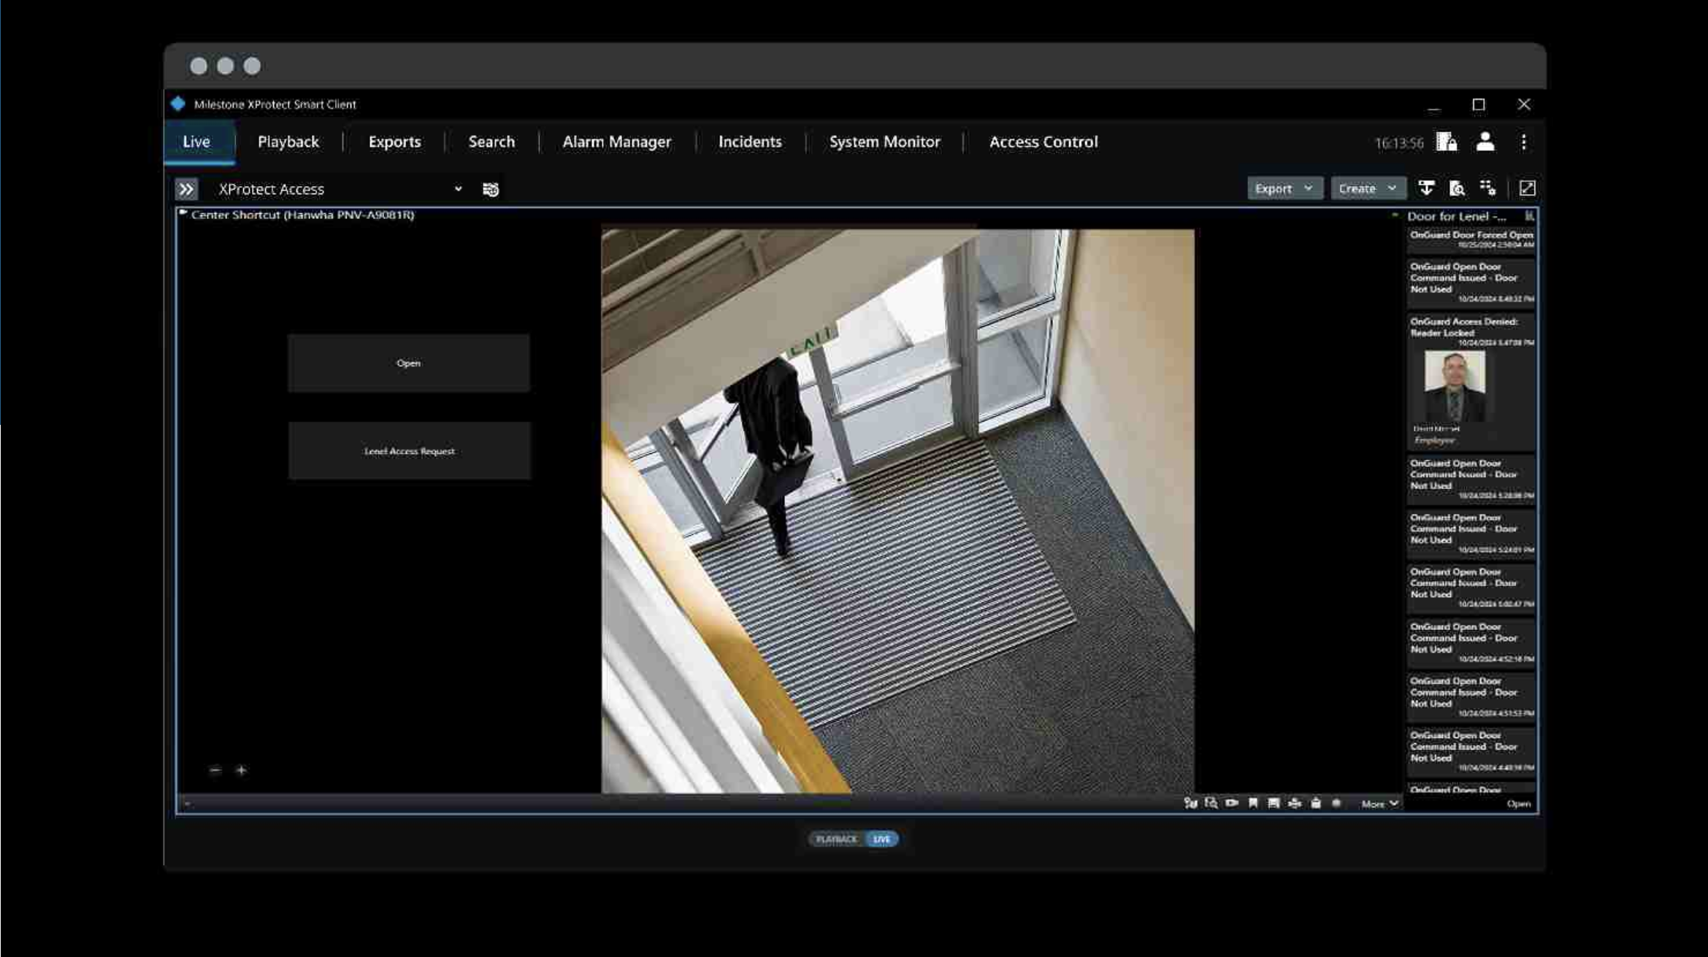Switch to the Search tab
Image resolution: width=1708 pixels, height=957 pixels.
pyautogui.click(x=490, y=141)
